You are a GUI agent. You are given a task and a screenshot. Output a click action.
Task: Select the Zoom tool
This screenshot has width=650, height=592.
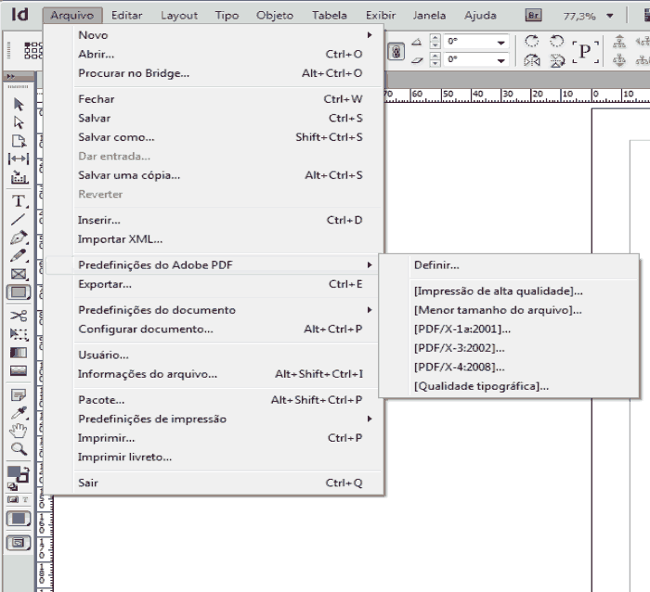click(19, 449)
